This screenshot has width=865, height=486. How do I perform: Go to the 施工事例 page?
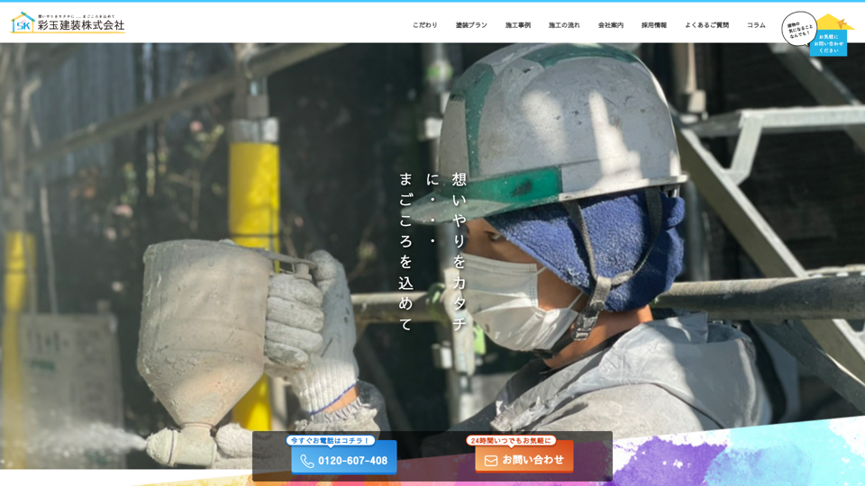tap(518, 25)
